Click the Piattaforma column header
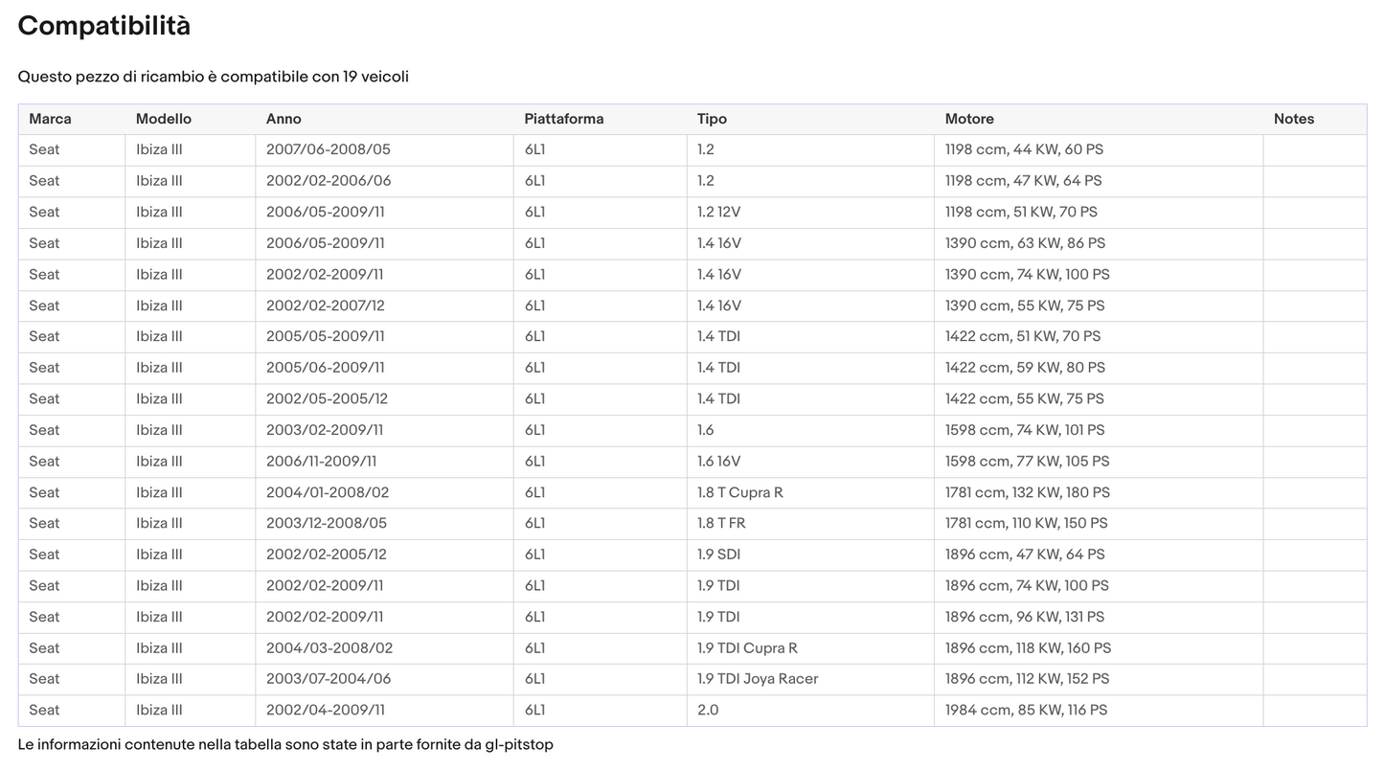Image resolution: width=1384 pixels, height=770 pixels. 563,119
